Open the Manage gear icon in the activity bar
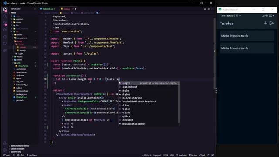Image resolution: width=279 pixels, height=157 pixels. tap(5, 150)
